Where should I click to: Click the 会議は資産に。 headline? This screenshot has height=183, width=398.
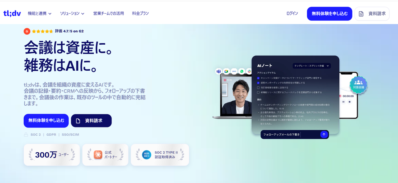tap(68, 47)
